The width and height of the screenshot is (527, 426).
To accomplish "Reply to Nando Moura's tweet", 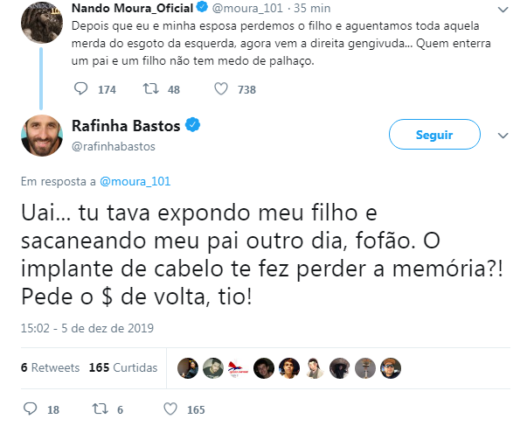I will [x=81, y=89].
